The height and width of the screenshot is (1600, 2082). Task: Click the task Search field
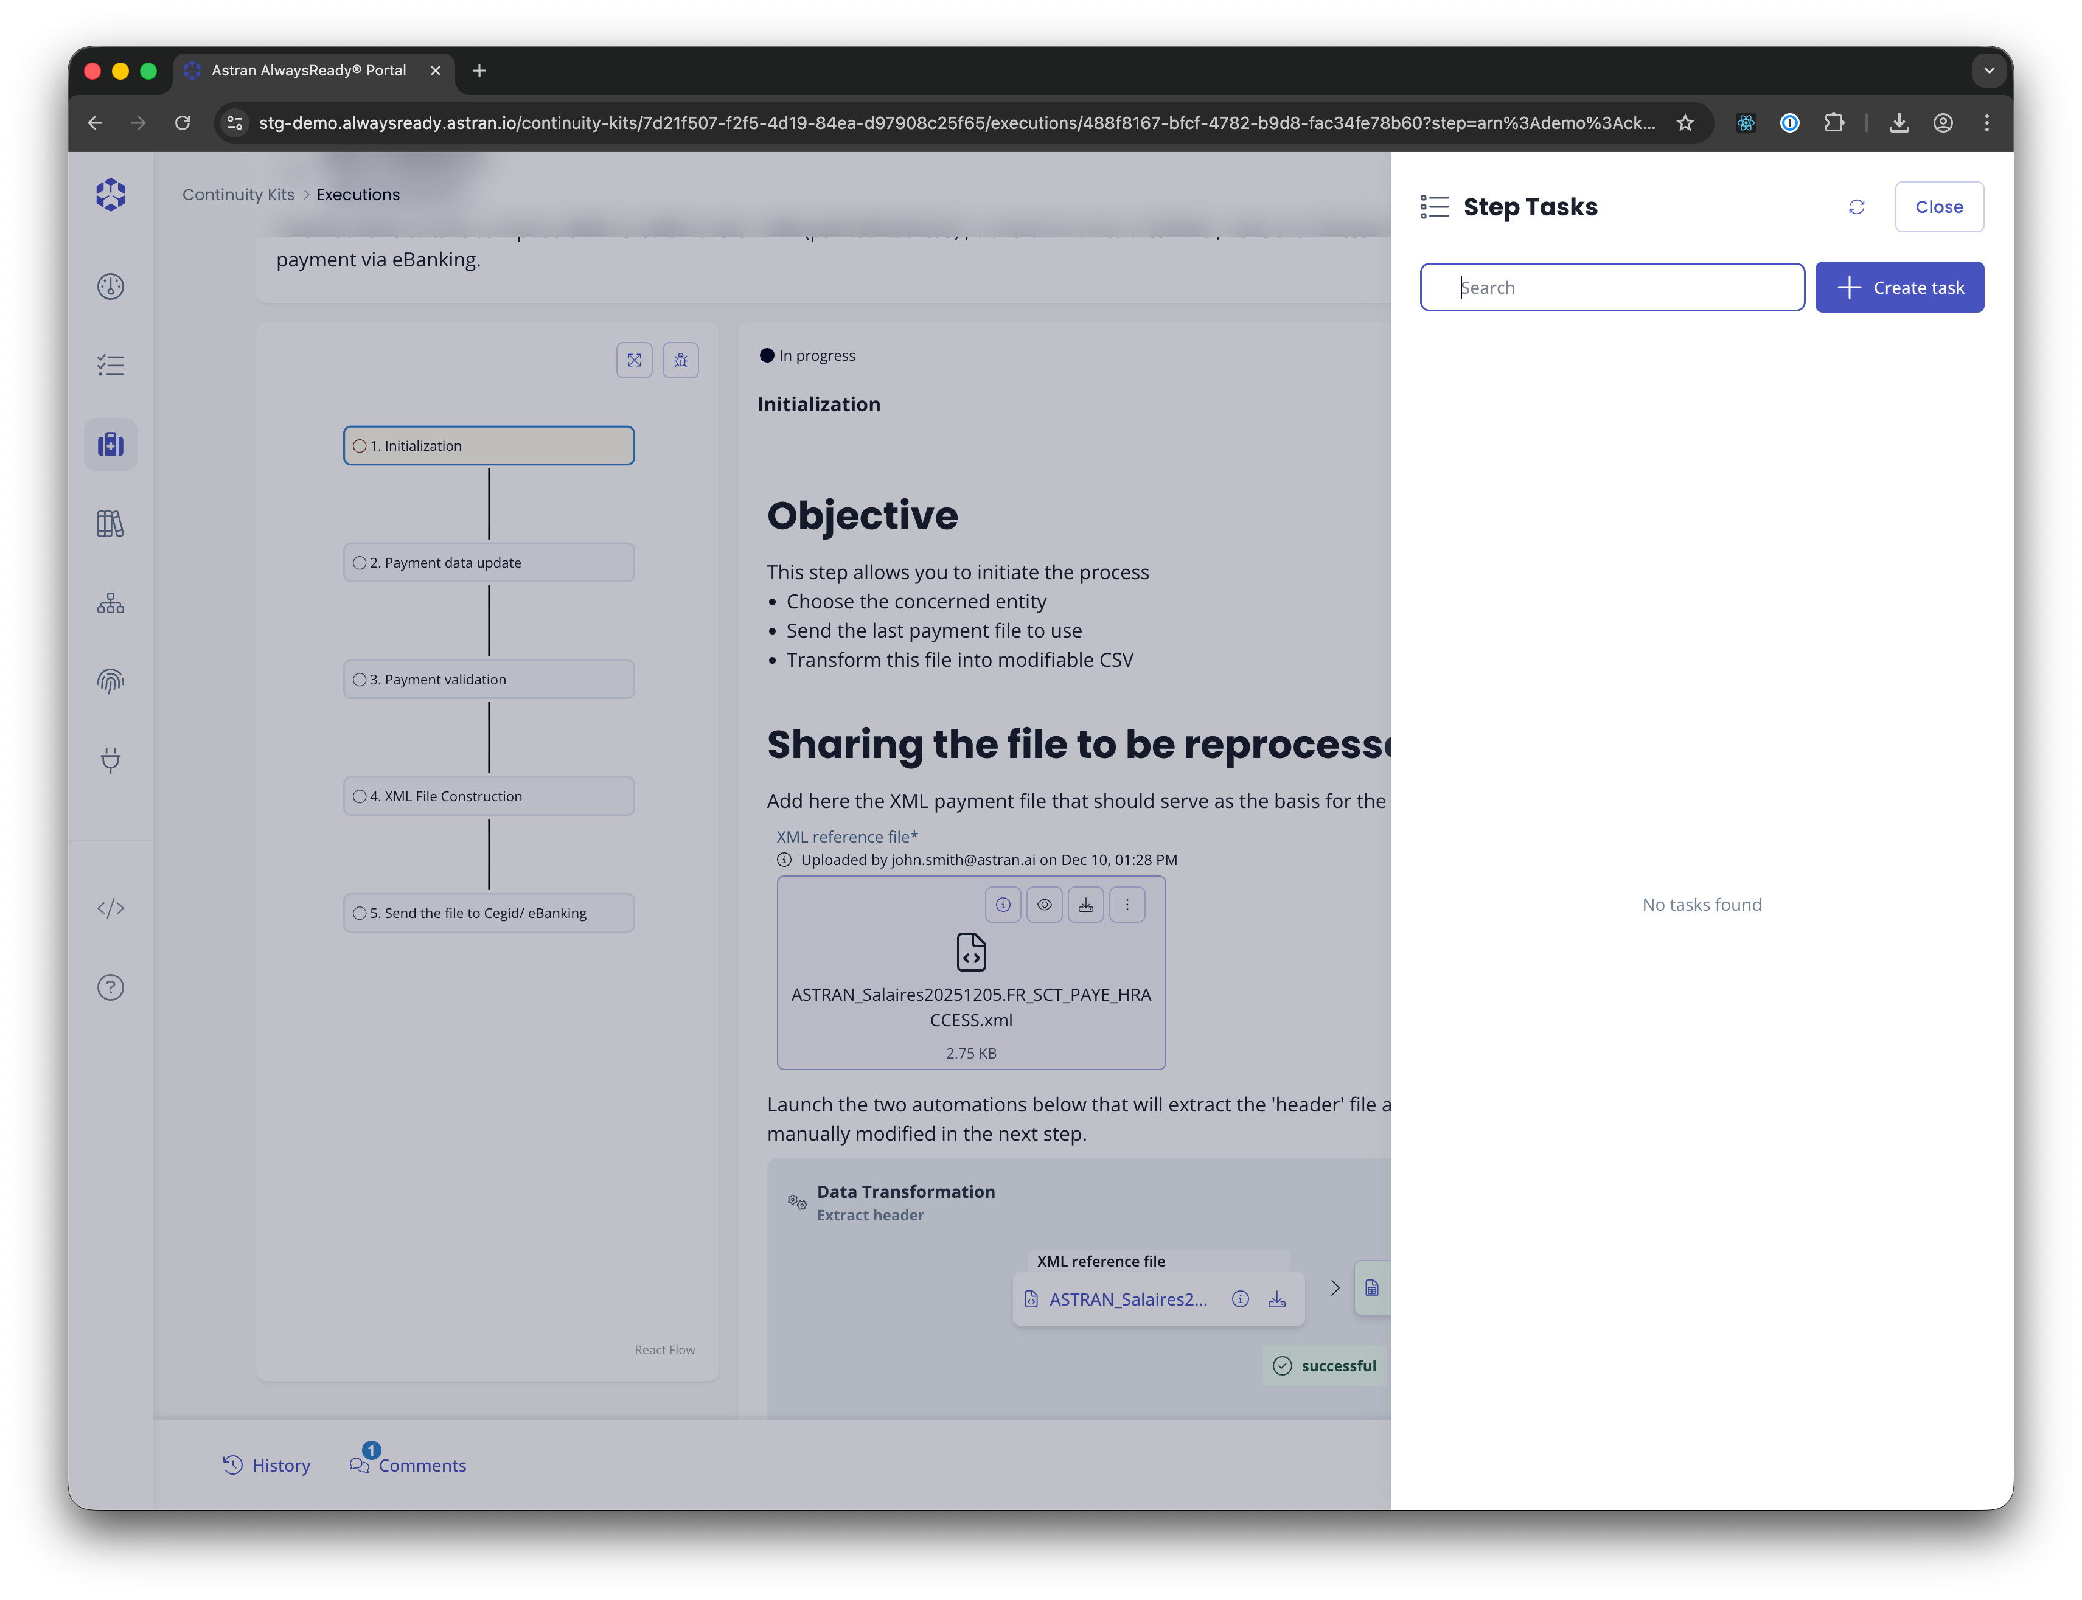click(1612, 288)
